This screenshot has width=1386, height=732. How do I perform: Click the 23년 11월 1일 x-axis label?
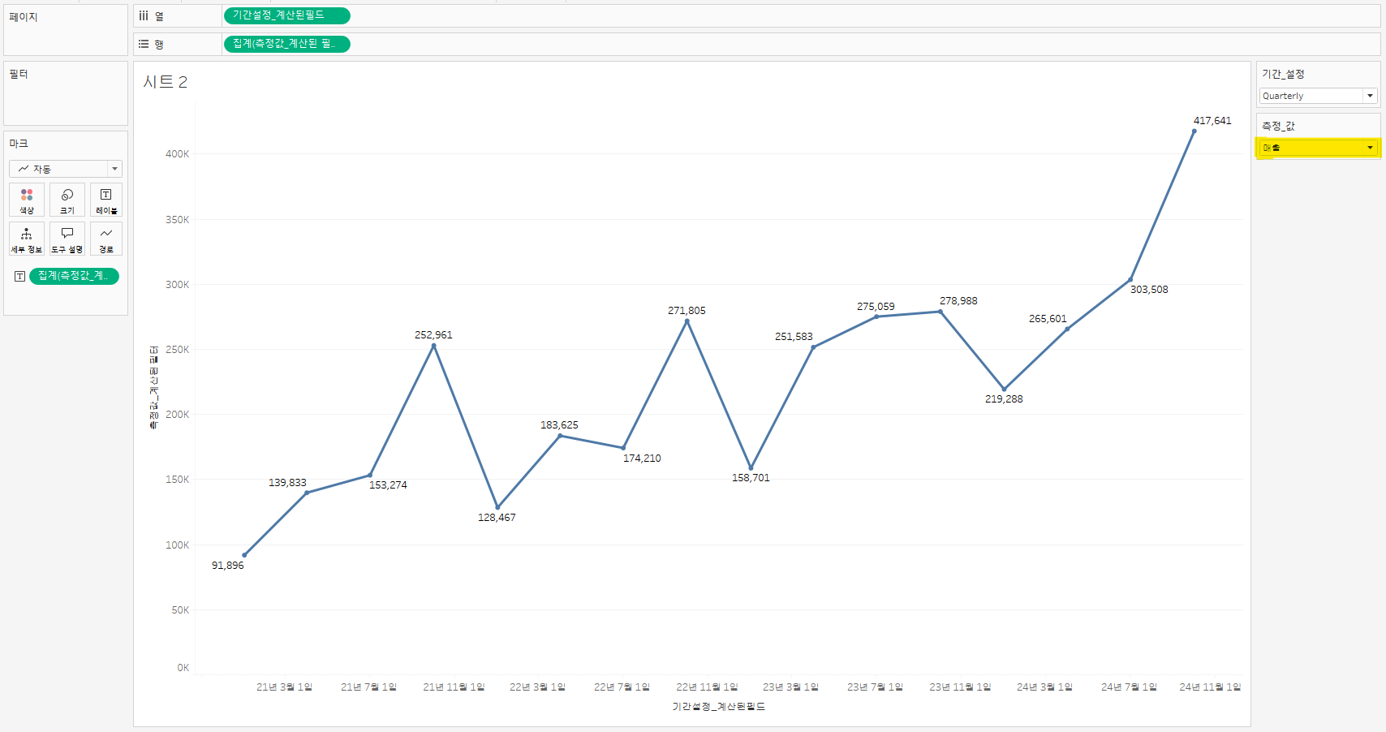pyautogui.click(x=960, y=687)
